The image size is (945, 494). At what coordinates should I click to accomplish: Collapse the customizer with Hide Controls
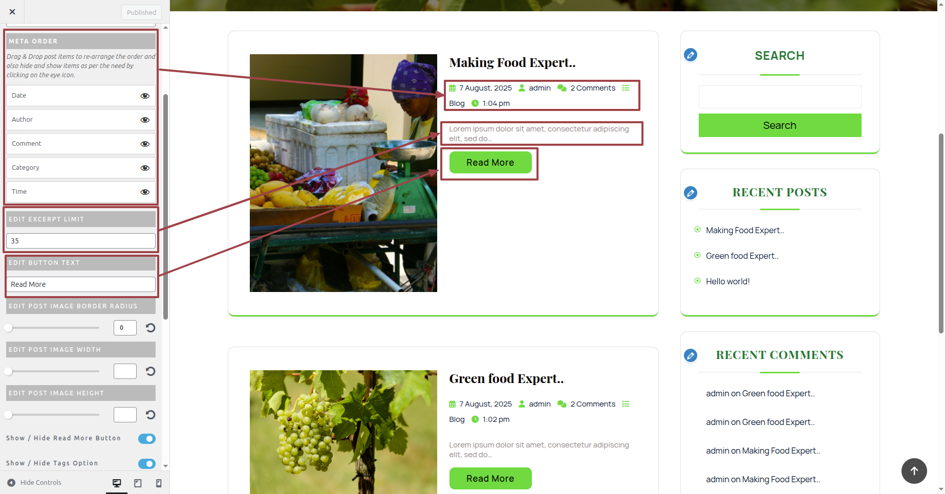(x=34, y=483)
